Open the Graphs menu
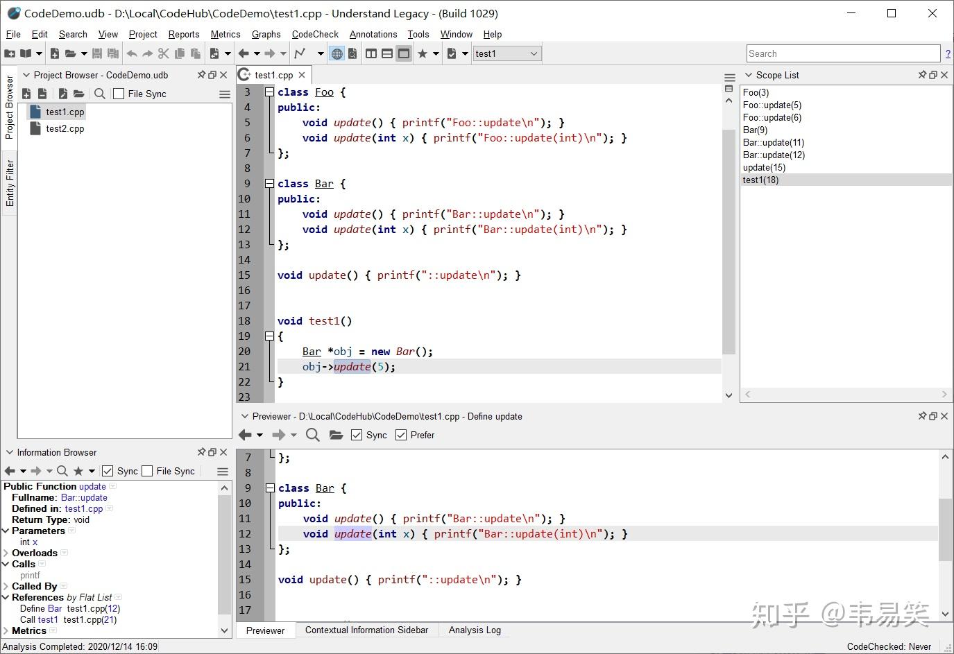 click(266, 34)
